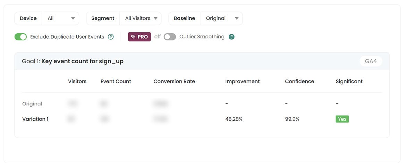This screenshot has height=168, width=406.
Task: Enable the Outlier Smoothing toggle
Action: (x=170, y=37)
